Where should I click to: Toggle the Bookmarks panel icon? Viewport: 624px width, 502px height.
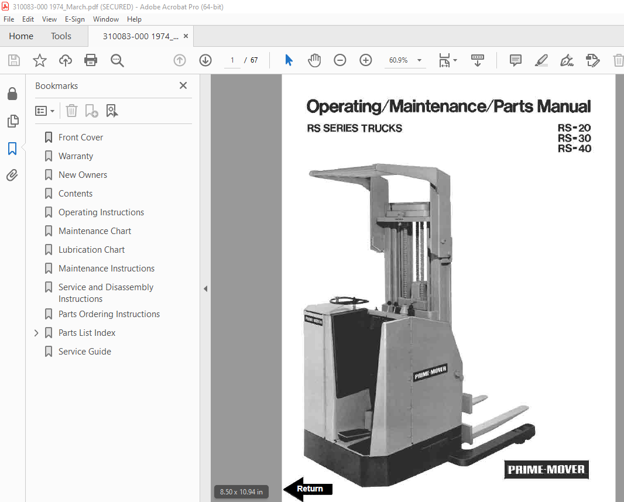pos(12,149)
